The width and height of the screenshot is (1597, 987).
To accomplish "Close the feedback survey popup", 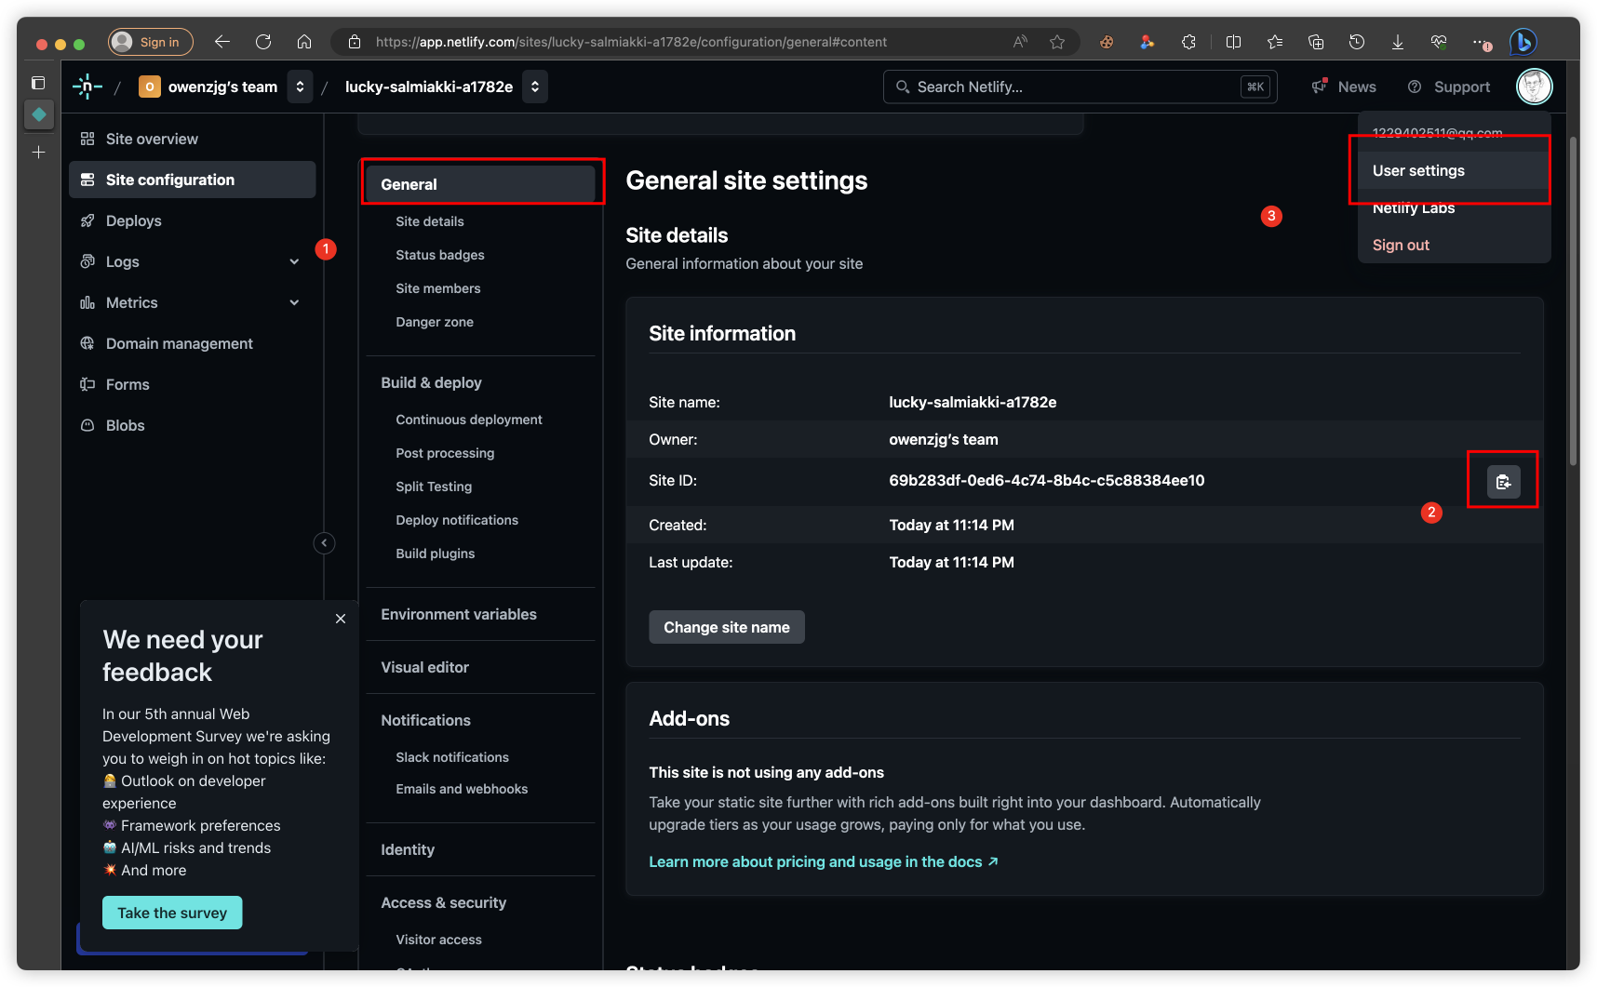I will (341, 619).
